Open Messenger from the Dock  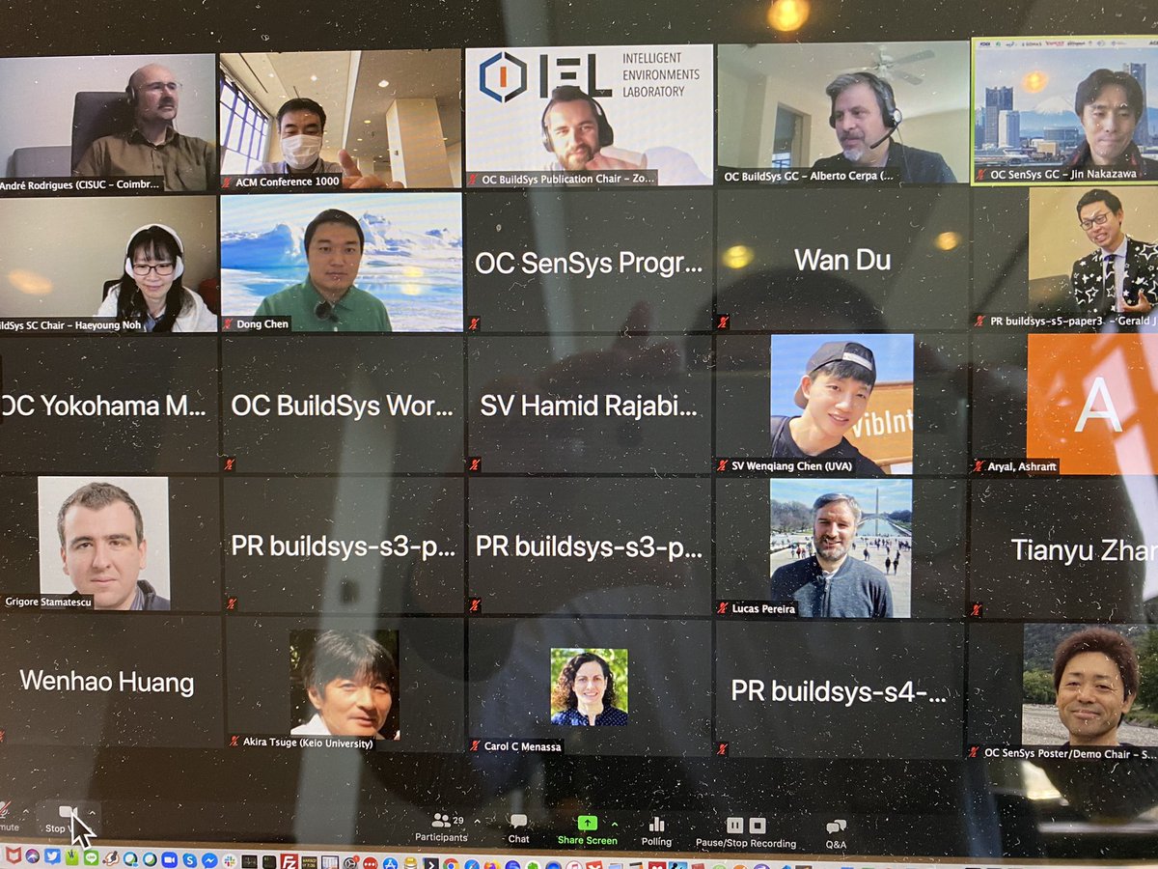(x=208, y=861)
